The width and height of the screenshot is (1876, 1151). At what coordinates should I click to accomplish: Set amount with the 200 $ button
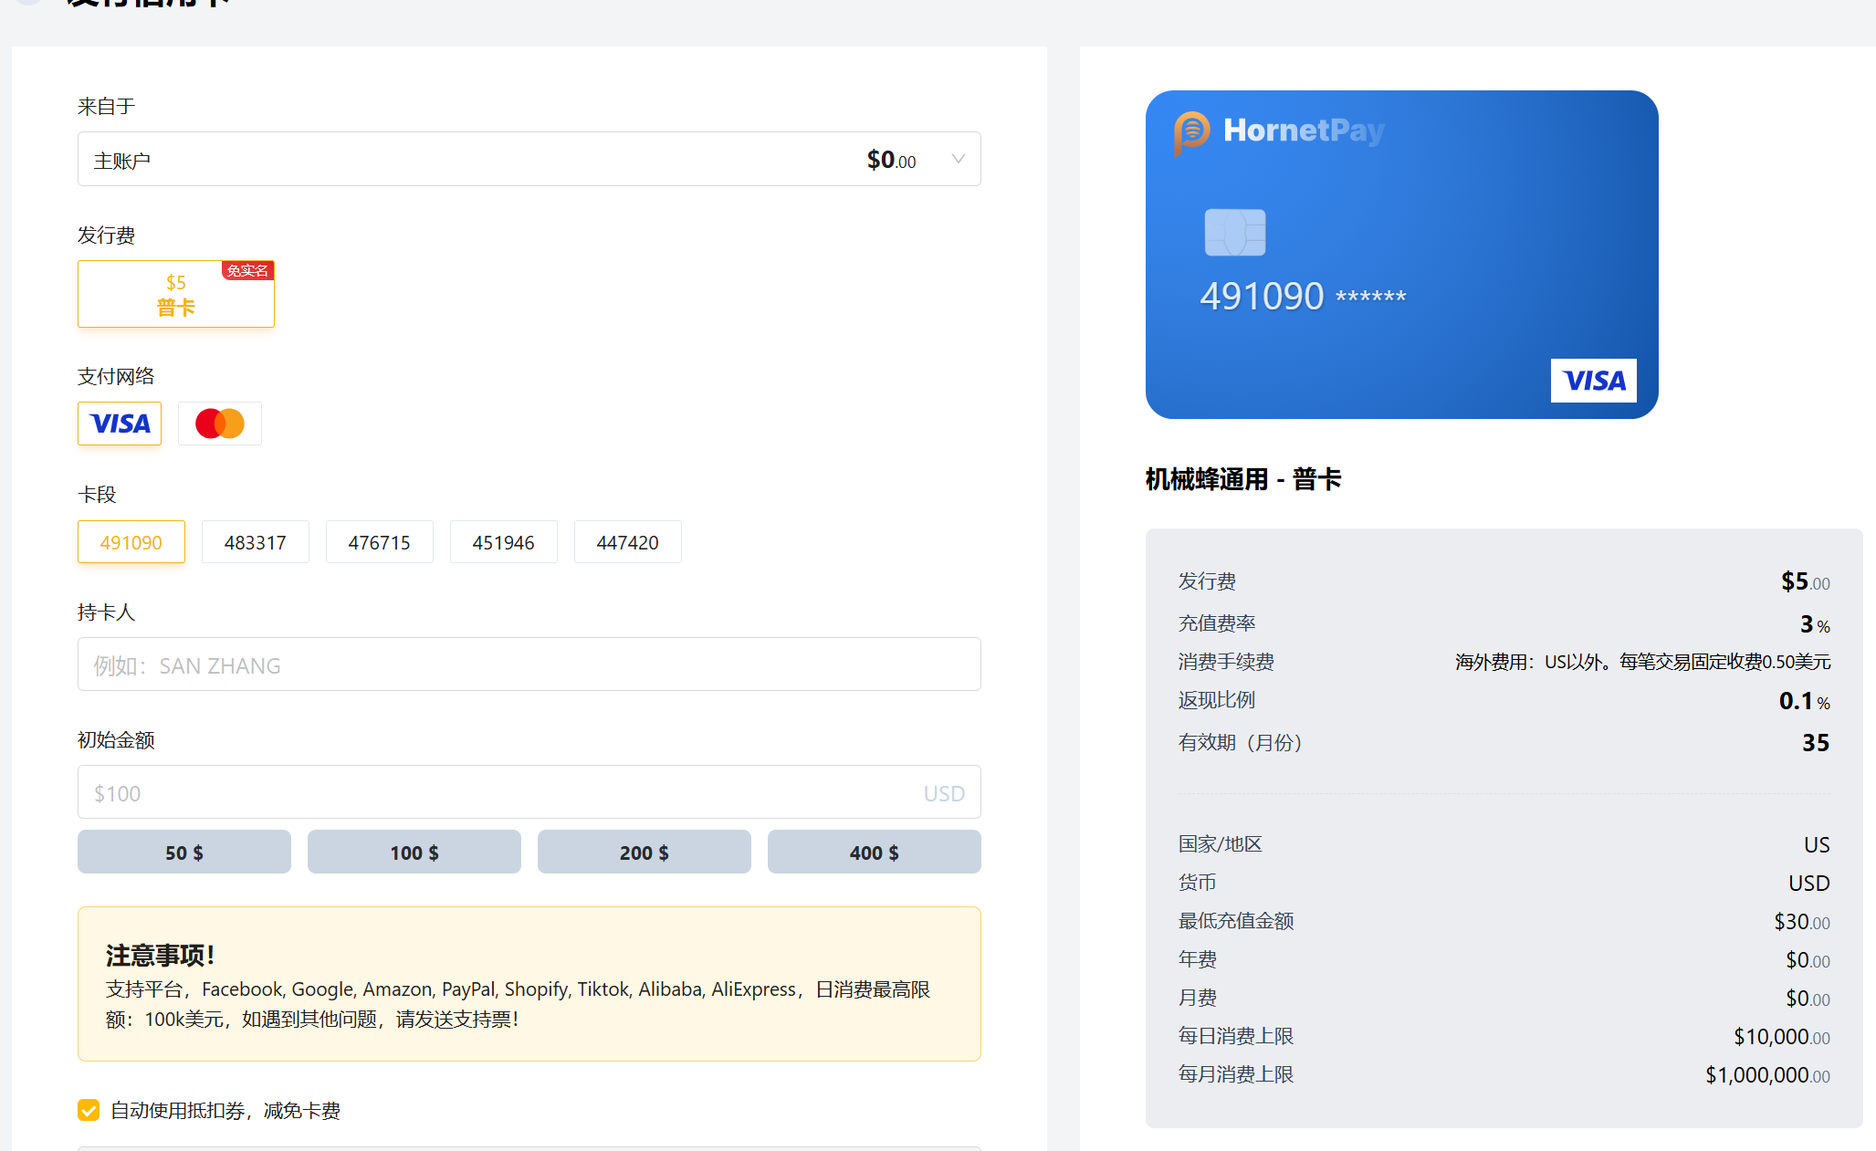pyautogui.click(x=645, y=852)
